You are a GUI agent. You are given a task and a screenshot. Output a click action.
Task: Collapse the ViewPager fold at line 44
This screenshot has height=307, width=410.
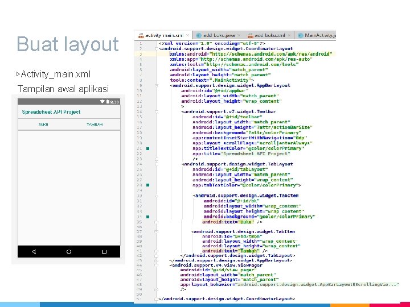(157, 265)
